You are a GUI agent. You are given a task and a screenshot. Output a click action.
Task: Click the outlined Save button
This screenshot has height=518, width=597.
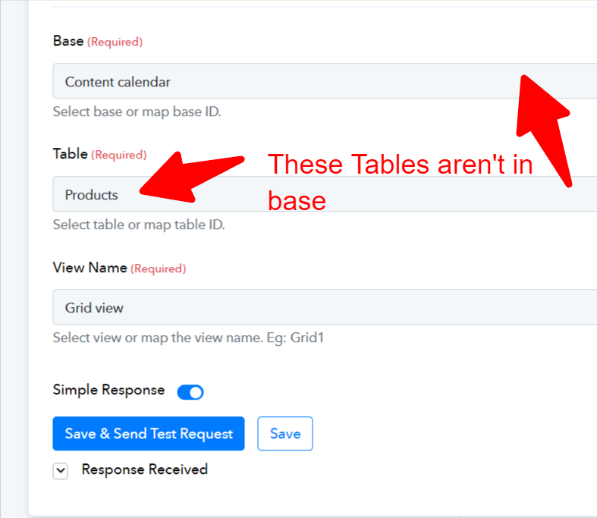coord(285,434)
